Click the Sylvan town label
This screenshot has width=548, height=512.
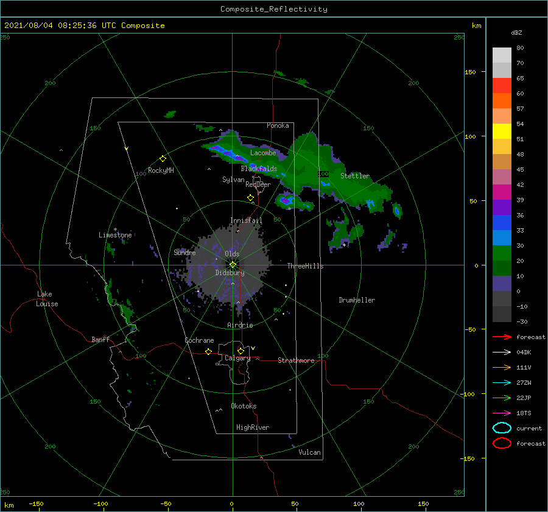pos(233,180)
